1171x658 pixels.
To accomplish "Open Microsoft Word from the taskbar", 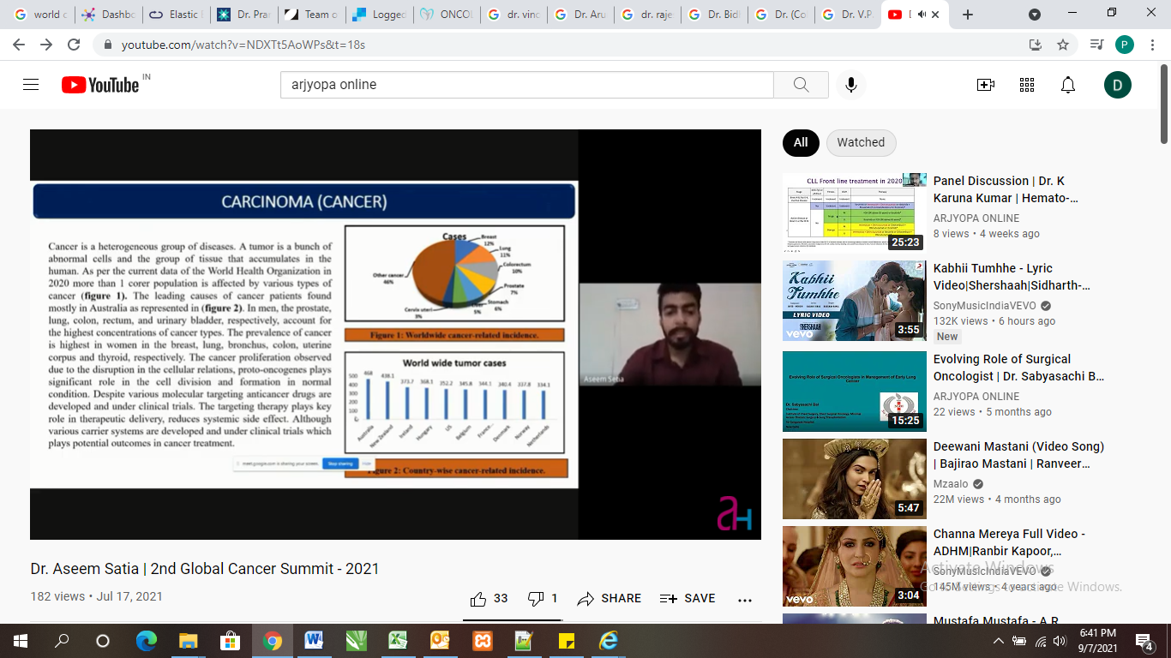I will [x=314, y=641].
